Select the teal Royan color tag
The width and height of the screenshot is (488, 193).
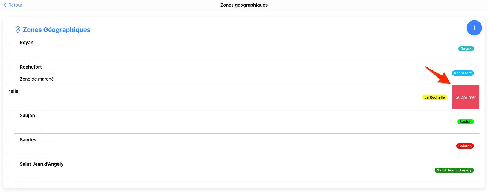(466, 49)
